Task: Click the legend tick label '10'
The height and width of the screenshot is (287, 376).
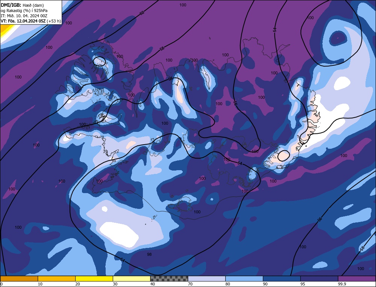Action: point(40,284)
